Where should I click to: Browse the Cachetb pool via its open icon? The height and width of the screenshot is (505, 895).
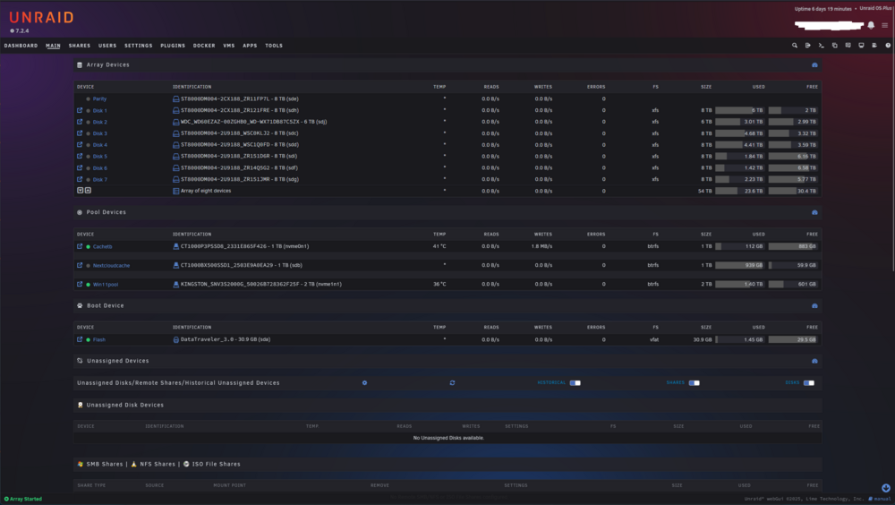[80, 246]
